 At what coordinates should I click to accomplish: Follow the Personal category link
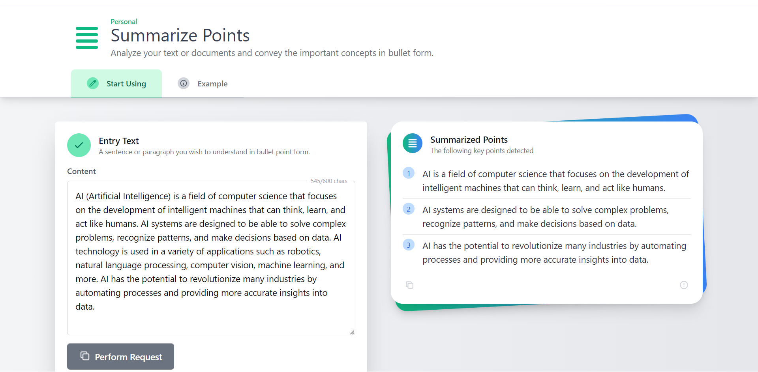(124, 22)
